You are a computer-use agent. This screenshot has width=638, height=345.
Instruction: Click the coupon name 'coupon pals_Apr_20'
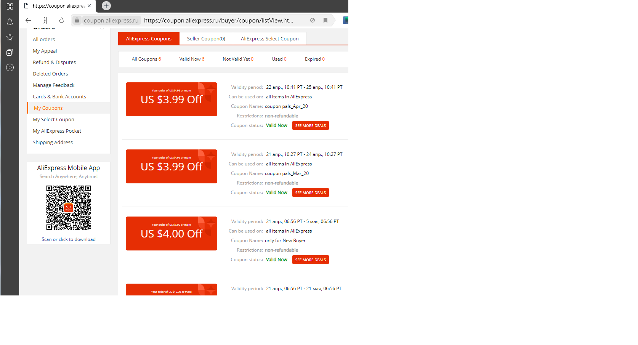286,106
